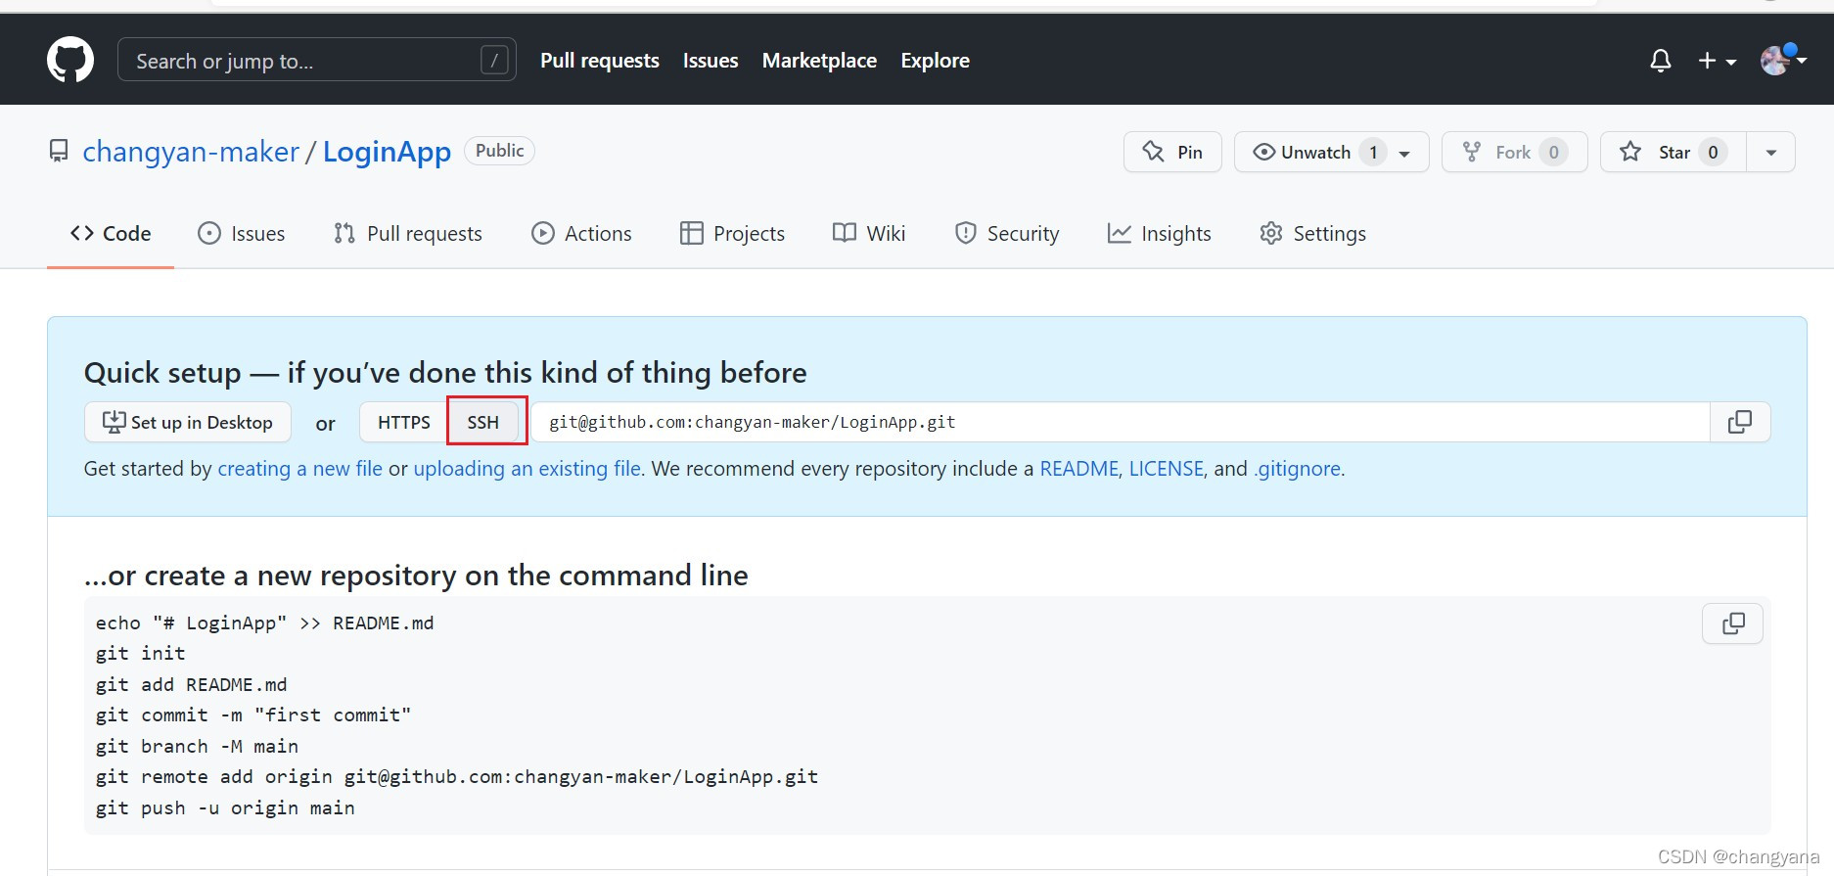1834x876 pixels.
Task: Star the repository
Action: pyautogui.click(x=1674, y=152)
